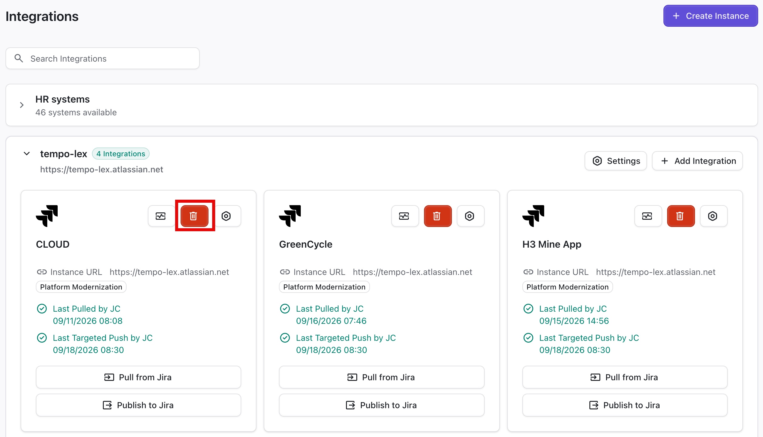763x437 pixels.
Task: Click Last Pulled check icon on GreenCycle card
Action: pos(285,309)
